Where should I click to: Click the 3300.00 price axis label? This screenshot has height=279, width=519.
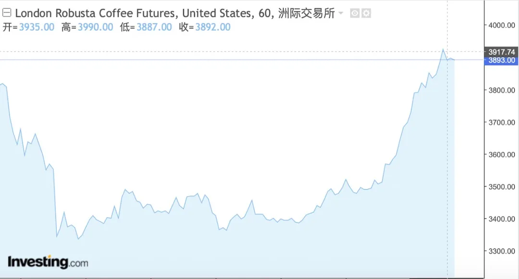tap(502, 251)
